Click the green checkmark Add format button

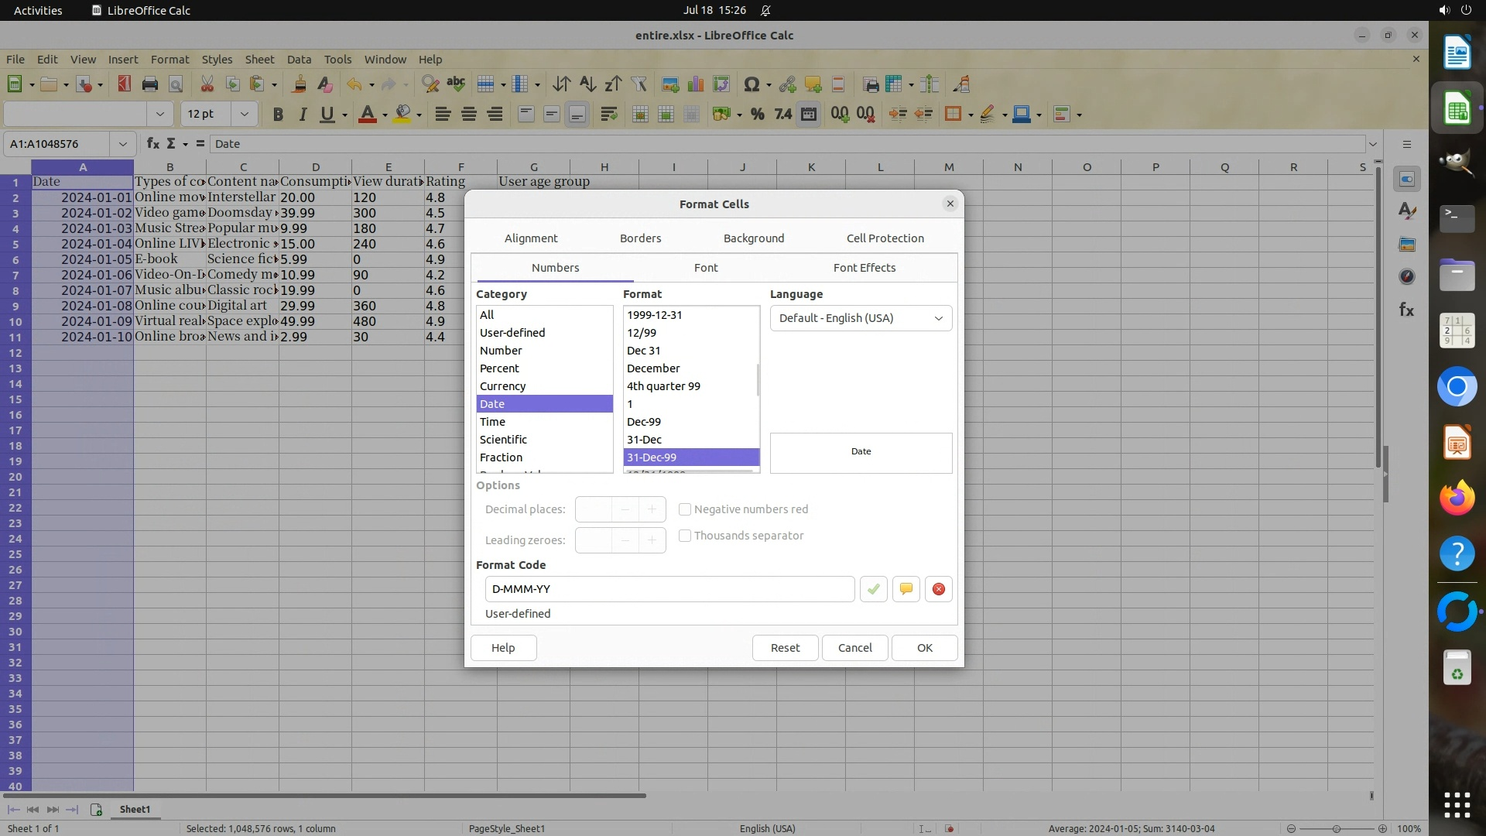pos(873,589)
